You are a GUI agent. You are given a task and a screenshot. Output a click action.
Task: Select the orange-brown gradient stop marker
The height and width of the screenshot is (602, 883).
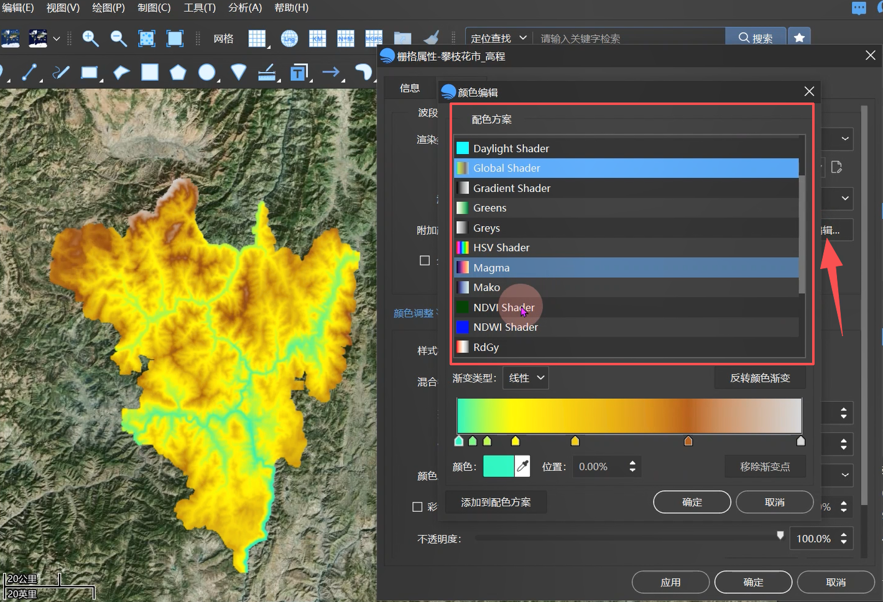point(688,441)
